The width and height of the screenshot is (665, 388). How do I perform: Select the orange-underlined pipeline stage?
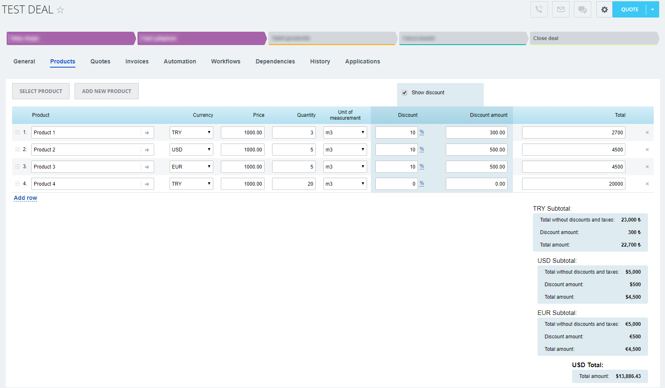[333, 38]
